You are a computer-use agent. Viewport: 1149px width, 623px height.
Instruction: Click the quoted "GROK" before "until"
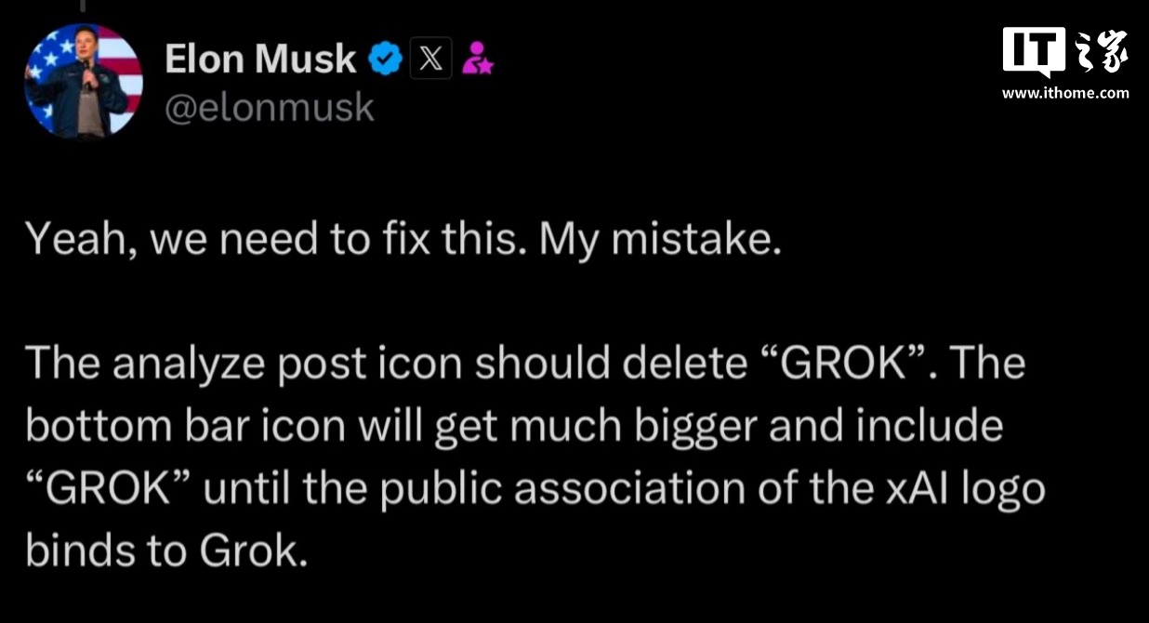click(x=108, y=489)
